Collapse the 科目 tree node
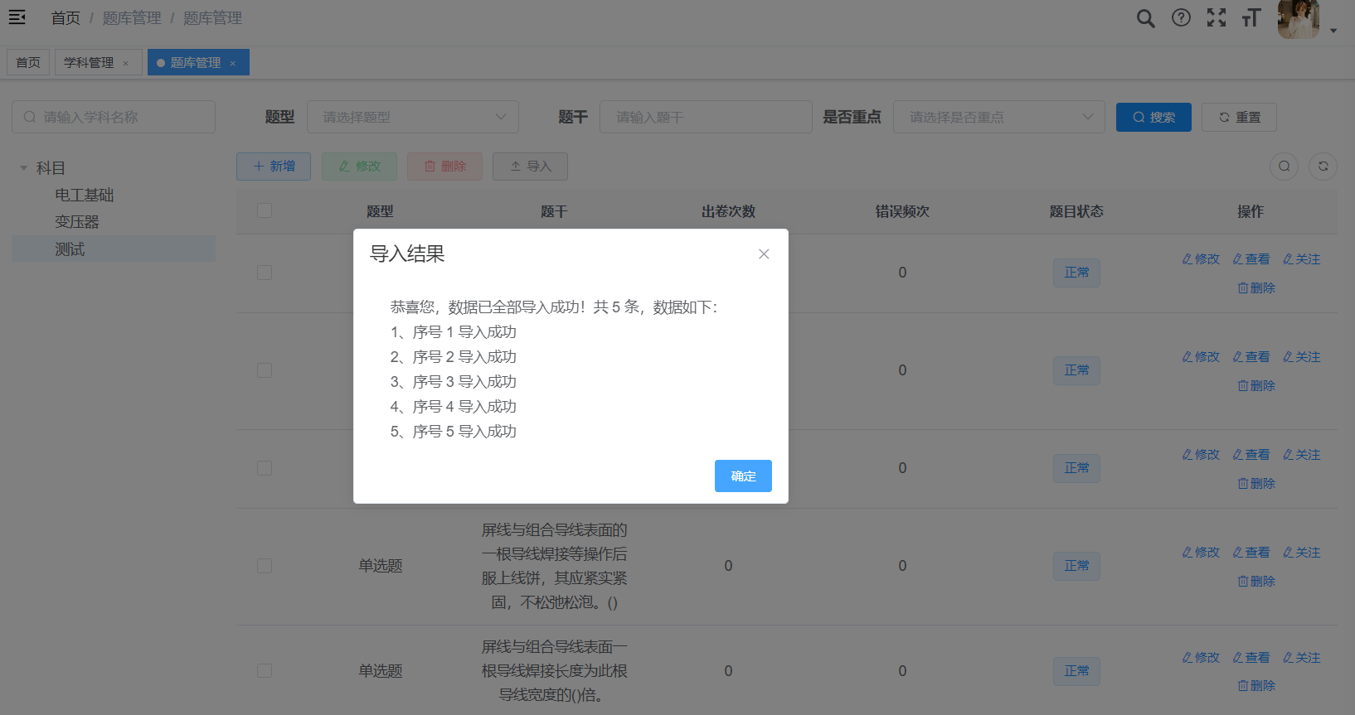Screen dimensions: 1355x715 click(x=24, y=168)
